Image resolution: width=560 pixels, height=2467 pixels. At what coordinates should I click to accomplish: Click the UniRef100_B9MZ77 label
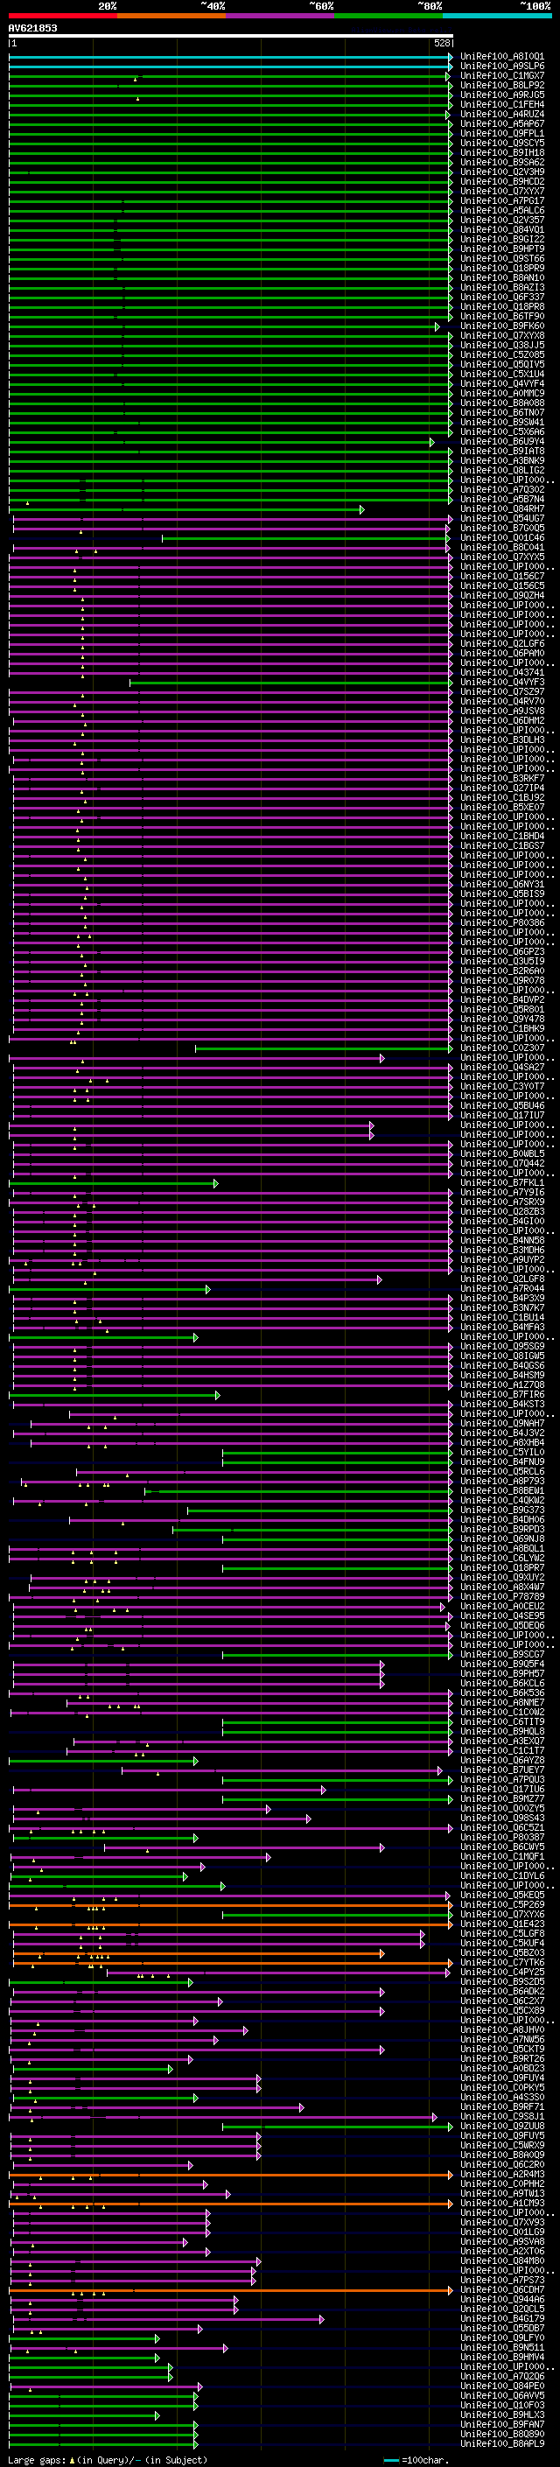coord(501,1799)
